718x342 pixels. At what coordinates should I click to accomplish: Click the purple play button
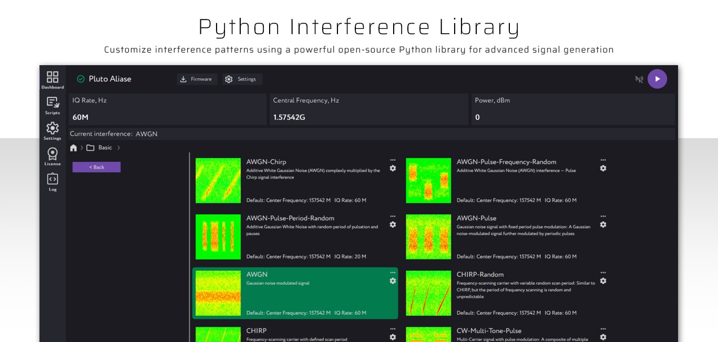[x=657, y=79]
